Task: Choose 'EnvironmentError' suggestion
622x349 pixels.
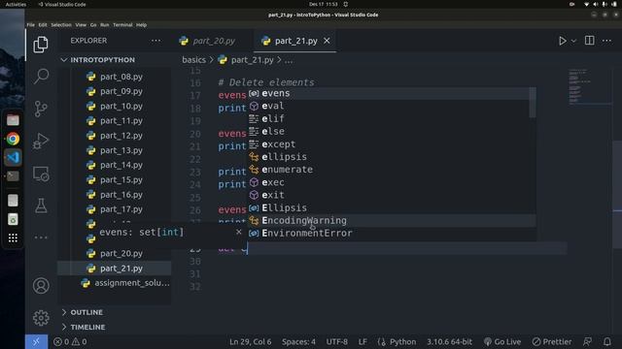Action: (x=392, y=233)
